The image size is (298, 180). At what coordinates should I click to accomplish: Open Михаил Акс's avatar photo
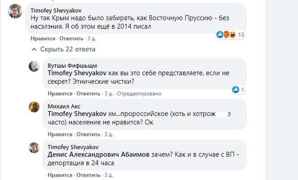coord(34,107)
